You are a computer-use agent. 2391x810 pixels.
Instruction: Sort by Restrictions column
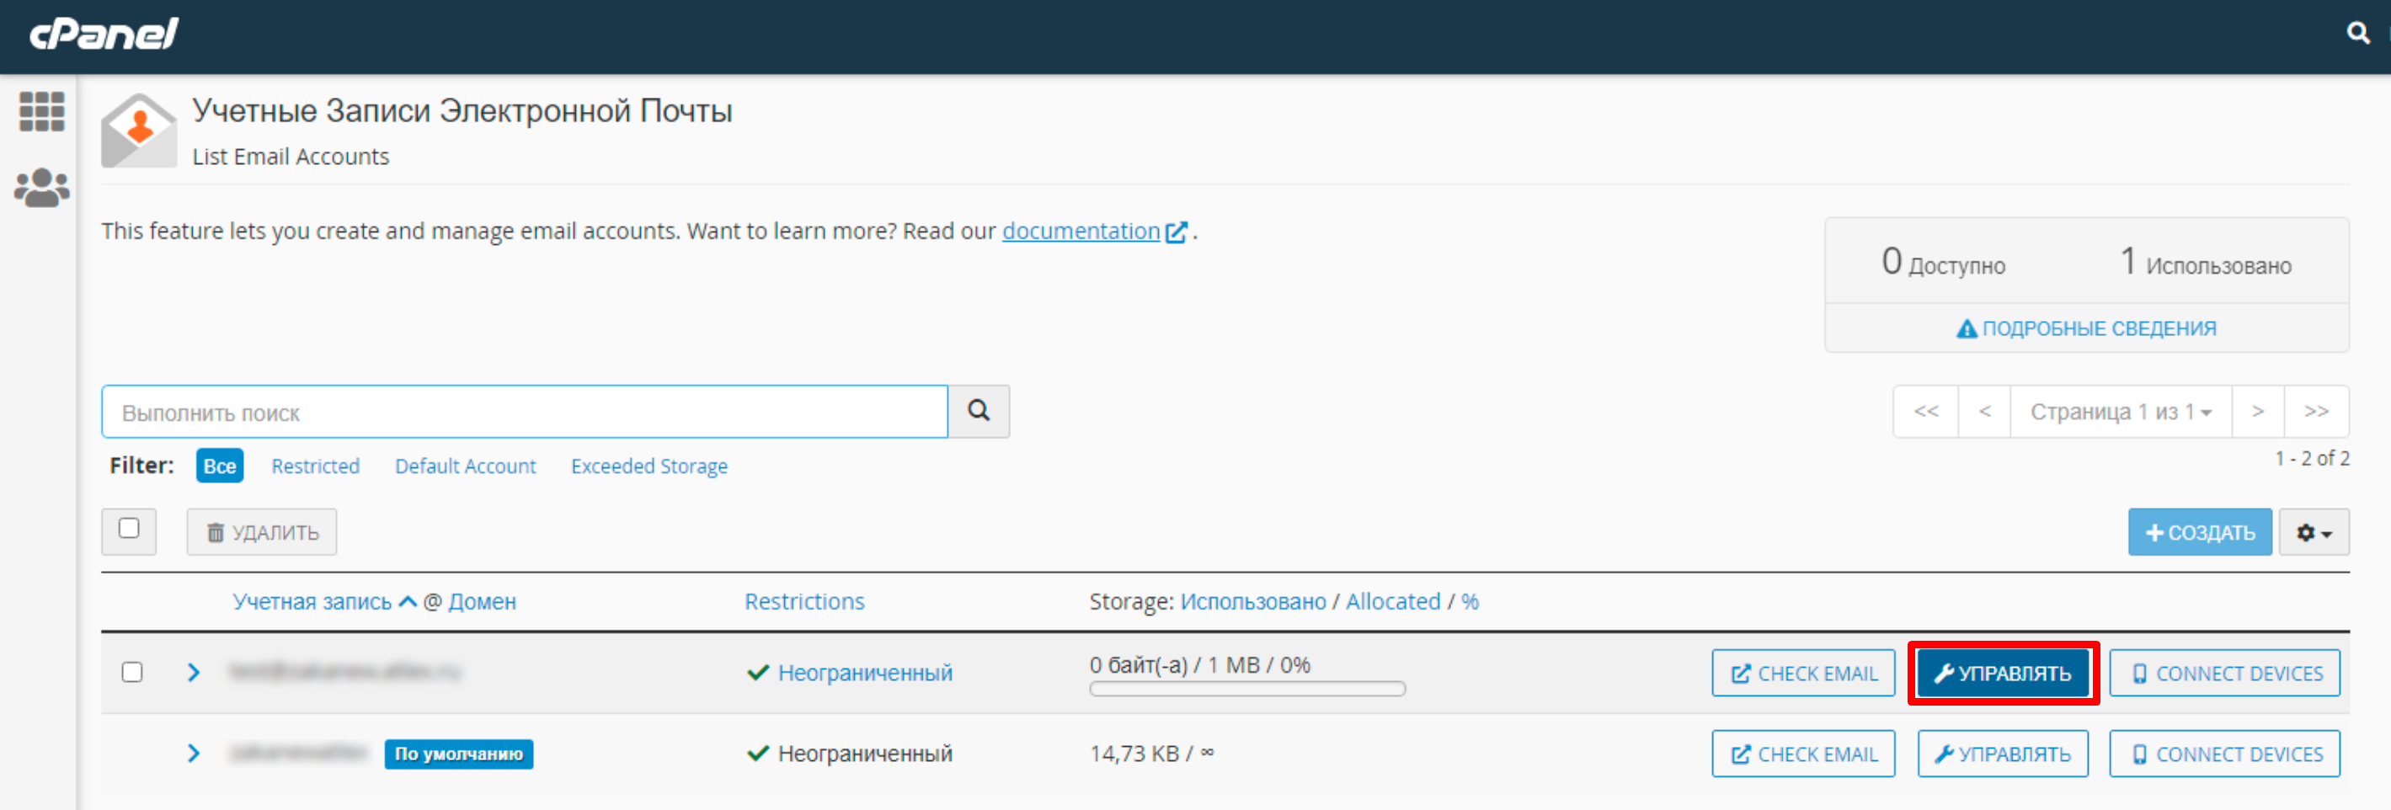click(803, 601)
